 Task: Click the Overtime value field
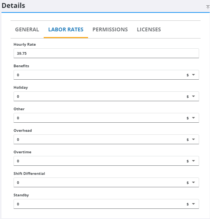click(99, 161)
